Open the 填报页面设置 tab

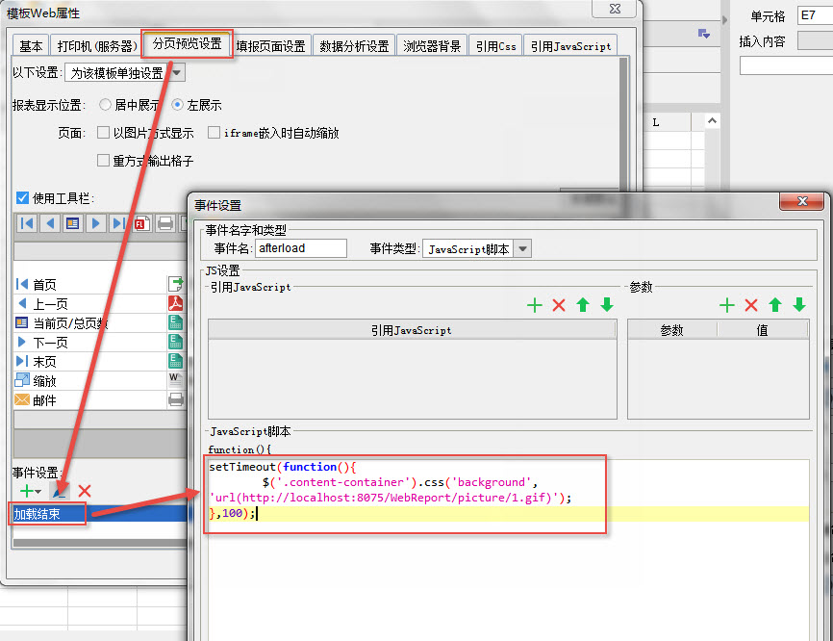(x=271, y=46)
